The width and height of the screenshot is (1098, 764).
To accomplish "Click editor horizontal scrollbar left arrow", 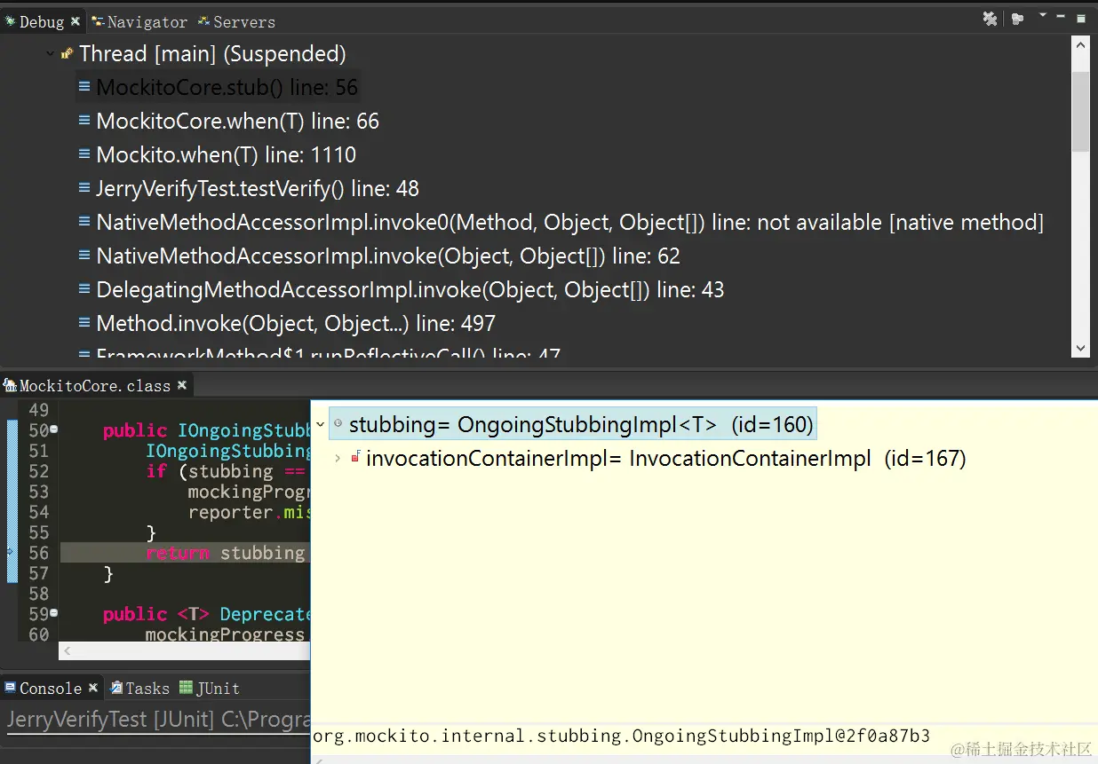I will (x=68, y=651).
